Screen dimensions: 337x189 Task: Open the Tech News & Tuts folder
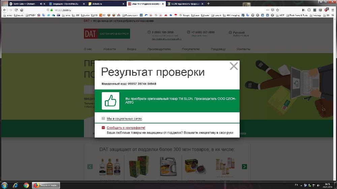[x=297, y=15]
